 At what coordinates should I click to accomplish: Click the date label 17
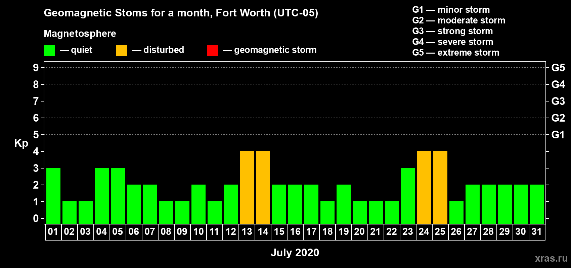coord(311,232)
